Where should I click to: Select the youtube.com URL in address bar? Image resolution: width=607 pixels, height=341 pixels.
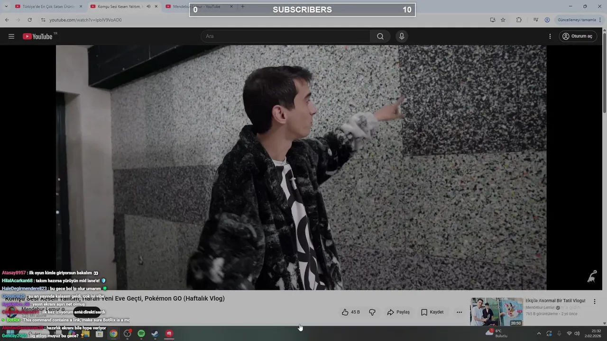click(x=85, y=20)
